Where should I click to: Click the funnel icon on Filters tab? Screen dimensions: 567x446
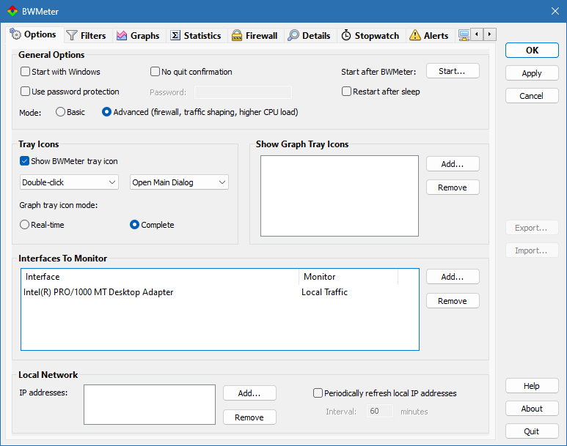[72, 35]
